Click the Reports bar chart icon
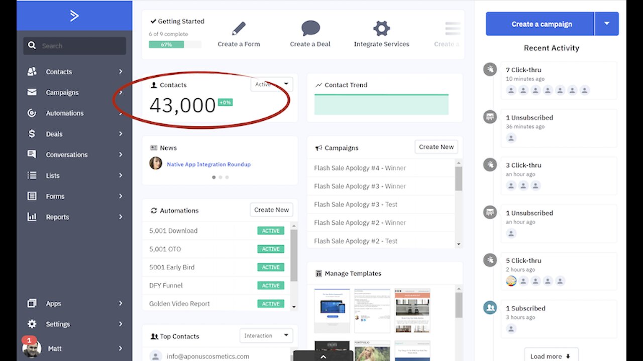This screenshot has width=643, height=361. pyautogui.click(x=32, y=217)
